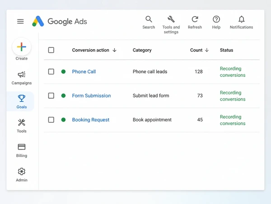Open the Tools sidebar icon

point(21,122)
